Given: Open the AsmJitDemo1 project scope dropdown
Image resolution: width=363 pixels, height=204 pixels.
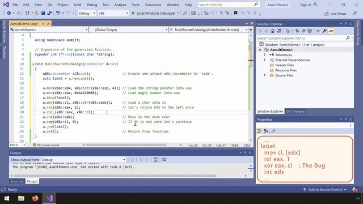Looking at the screenshot, I should tap(49, 29).
